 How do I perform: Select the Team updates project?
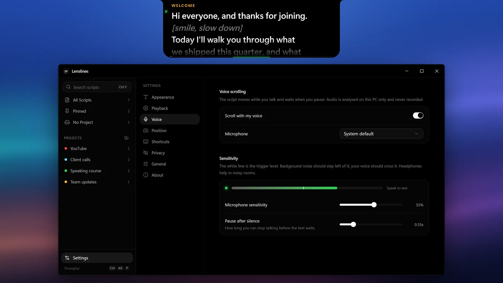(x=97, y=182)
